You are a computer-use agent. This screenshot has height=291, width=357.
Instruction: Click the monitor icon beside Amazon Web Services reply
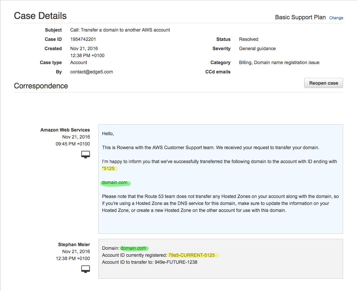85,154
